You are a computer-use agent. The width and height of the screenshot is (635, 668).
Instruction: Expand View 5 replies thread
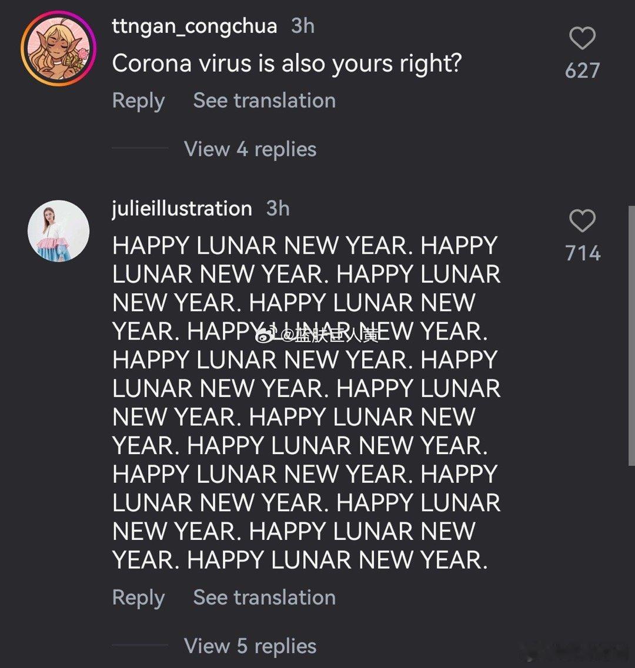250,646
